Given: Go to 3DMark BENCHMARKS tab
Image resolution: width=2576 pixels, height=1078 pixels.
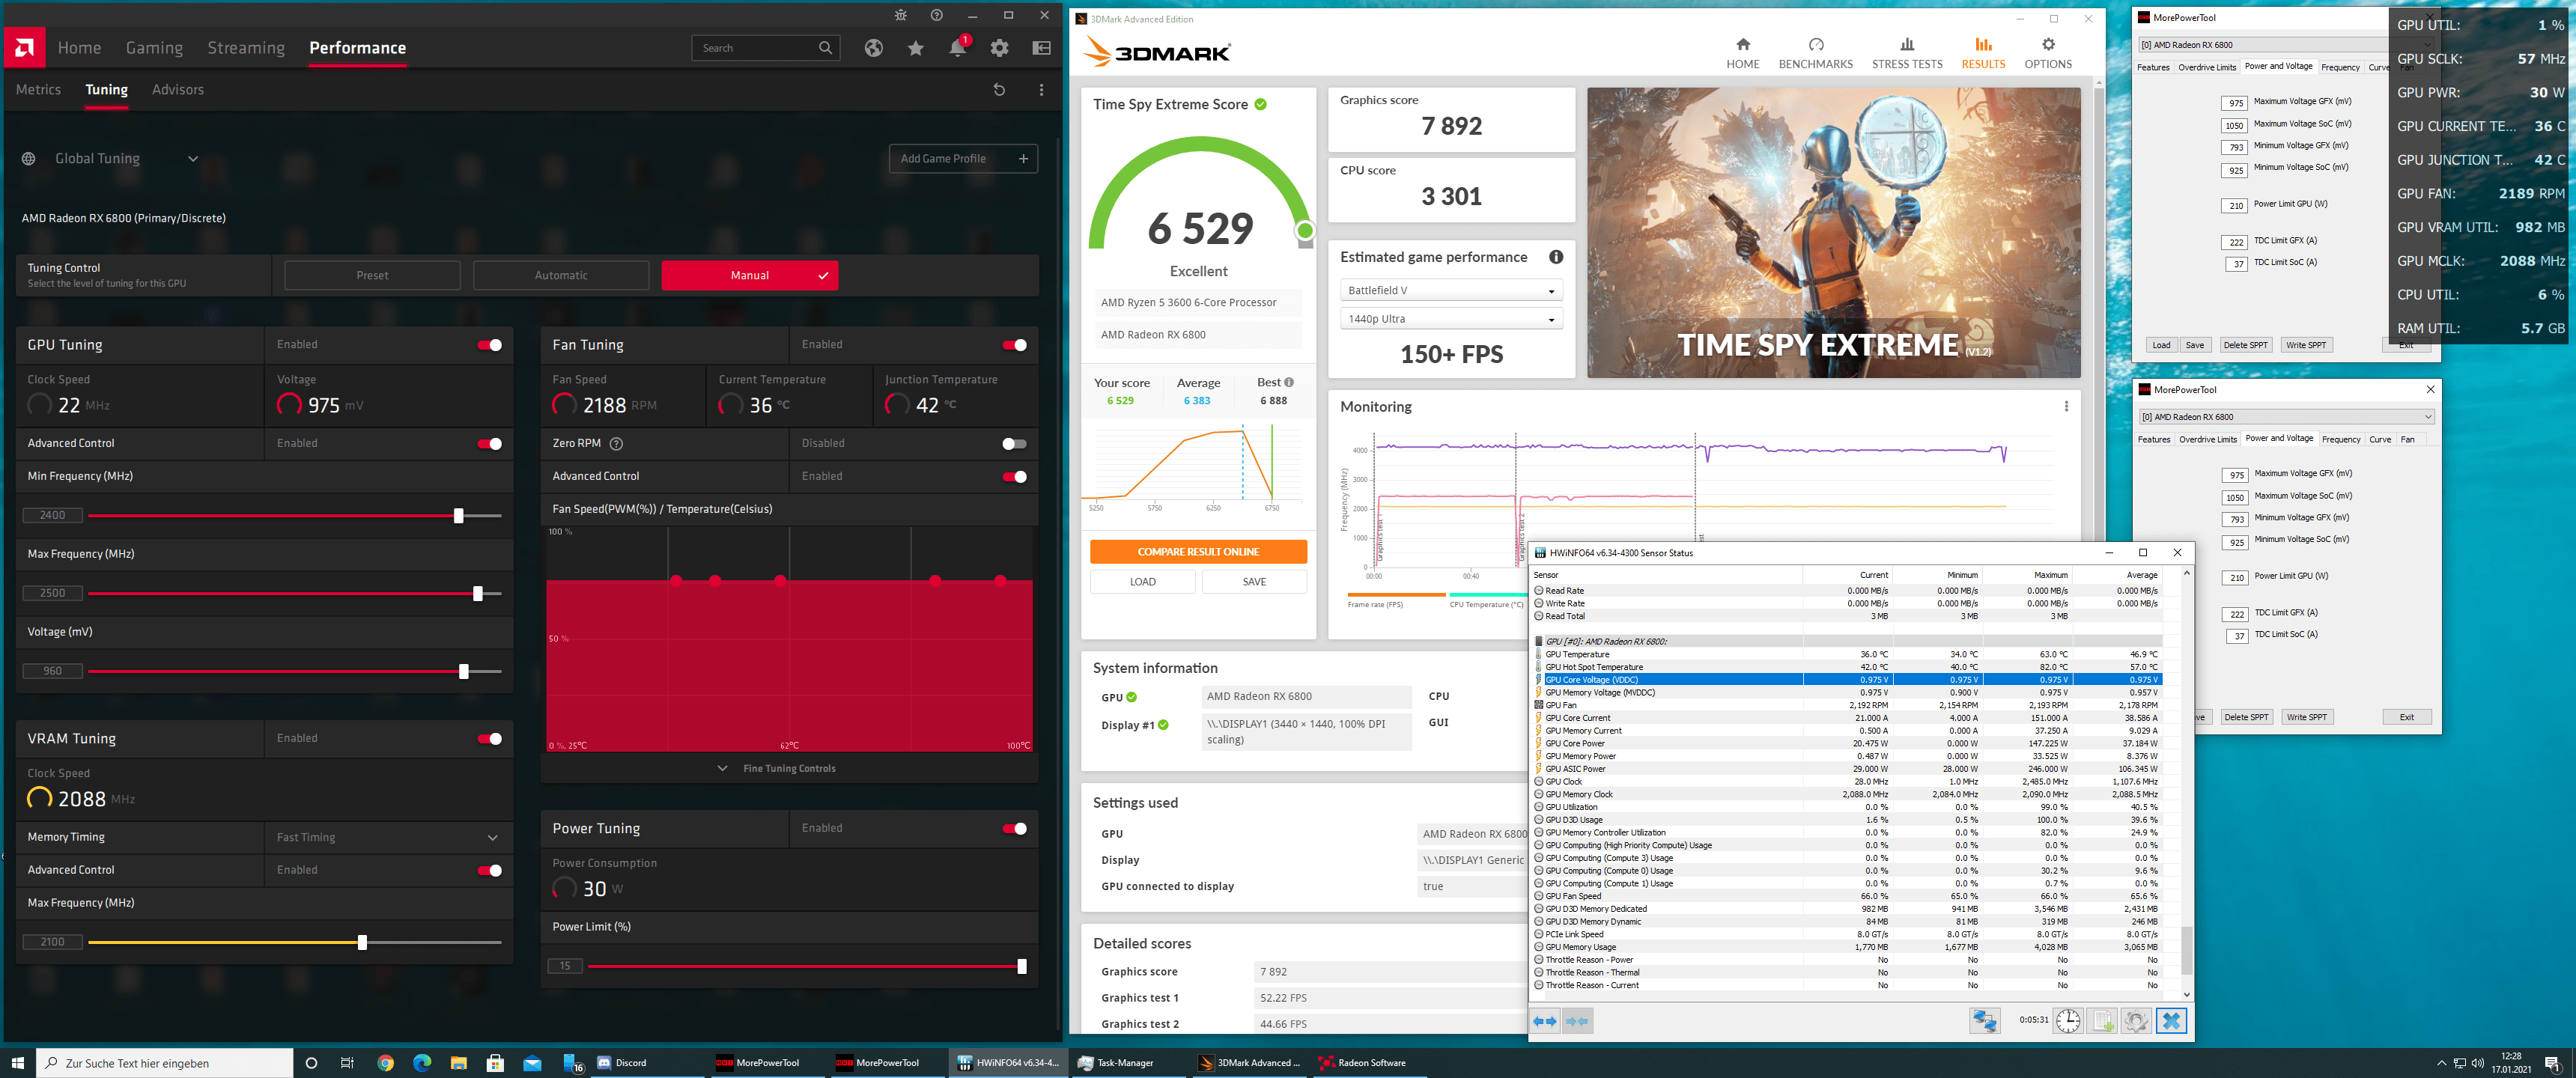Looking at the screenshot, I should (1815, 53).
